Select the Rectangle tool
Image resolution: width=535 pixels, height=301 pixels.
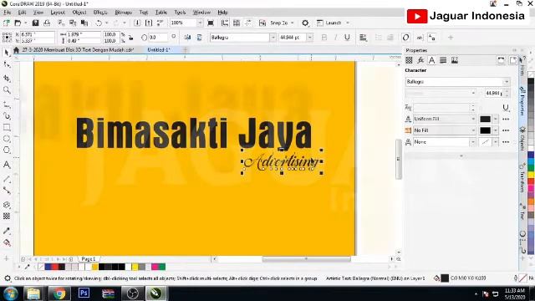7,128
